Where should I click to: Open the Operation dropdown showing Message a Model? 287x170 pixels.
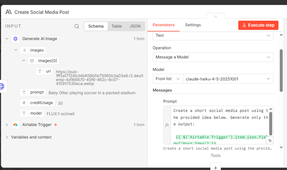click(213, 57)
